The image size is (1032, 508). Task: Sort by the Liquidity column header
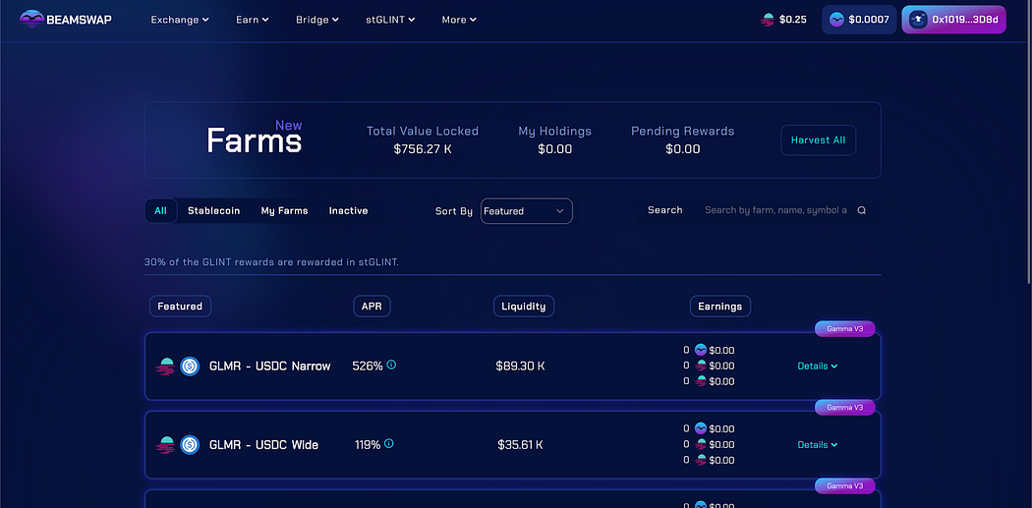click(524, 306)
